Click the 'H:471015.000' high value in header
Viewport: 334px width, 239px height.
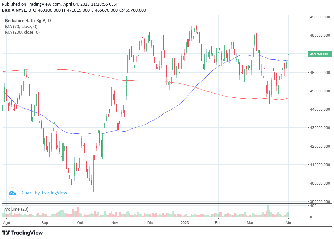tap(76, 10)
